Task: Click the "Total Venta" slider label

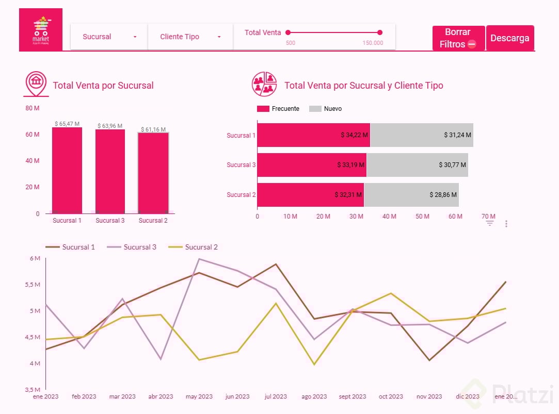Action: click(x=263, y=32)
